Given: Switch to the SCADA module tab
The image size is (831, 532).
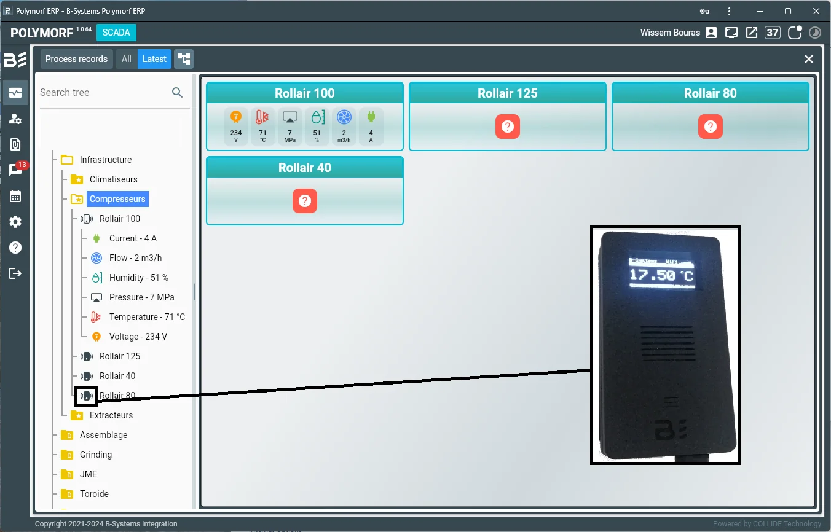Looking at the screenshot, I should (x=116, y=33).
